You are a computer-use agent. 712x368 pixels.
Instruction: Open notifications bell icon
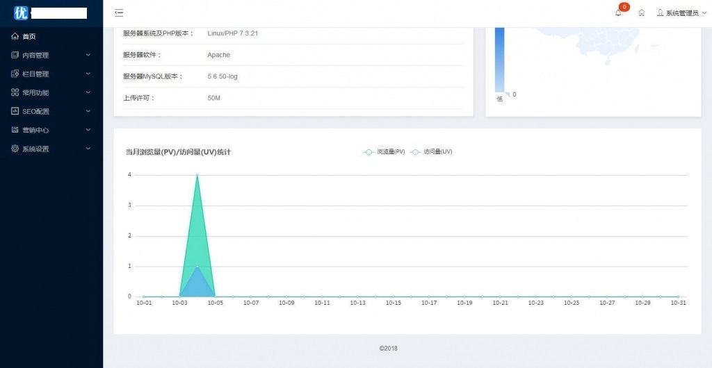[x=618, y=12]
